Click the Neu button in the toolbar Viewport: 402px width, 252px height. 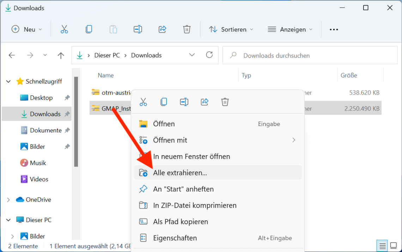point(27,29)
